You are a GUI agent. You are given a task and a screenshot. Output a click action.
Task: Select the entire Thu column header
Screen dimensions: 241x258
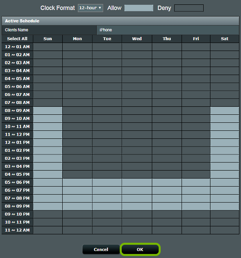[x=167, y=39]
